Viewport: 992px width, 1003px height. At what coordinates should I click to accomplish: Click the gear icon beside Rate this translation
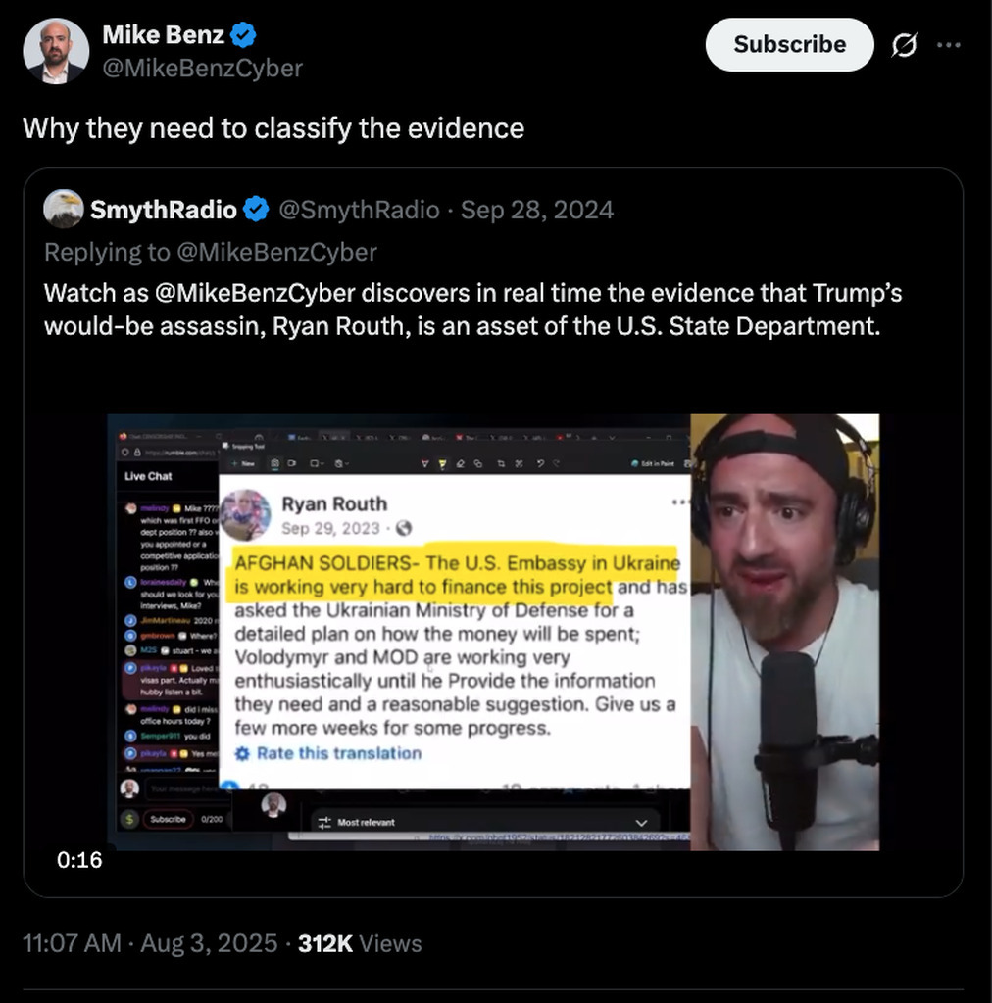pyautogui.click(x=243, y=753)
